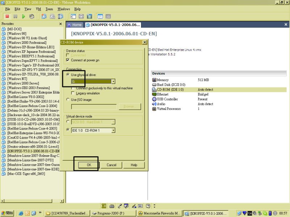Open the View menu
This screenshot has width=290, height=217.
click(x=28, y=9)
